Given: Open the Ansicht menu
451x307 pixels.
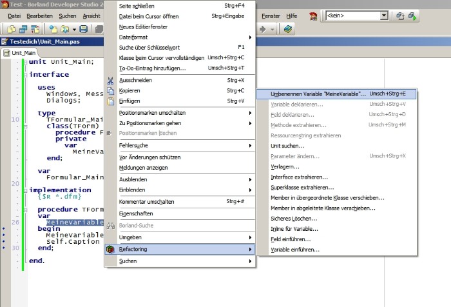Looking at the screenshot, I should [91, 16].
